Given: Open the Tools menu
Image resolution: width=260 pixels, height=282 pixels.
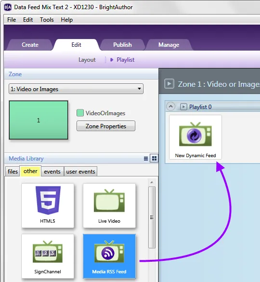Looking at the screenshot, I should coord(47,20).
